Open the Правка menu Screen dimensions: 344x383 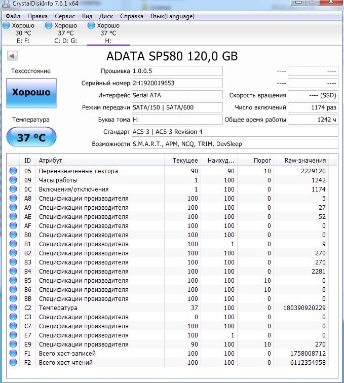click(37, 16)
